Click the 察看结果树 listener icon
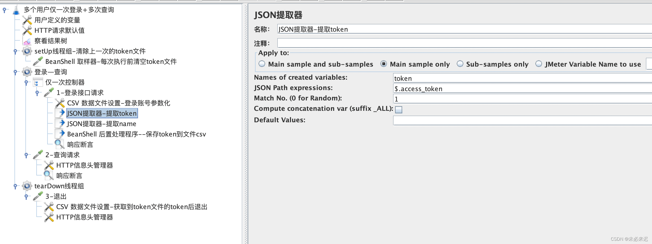This screenshot has width=652, height=244. (27, 41)
